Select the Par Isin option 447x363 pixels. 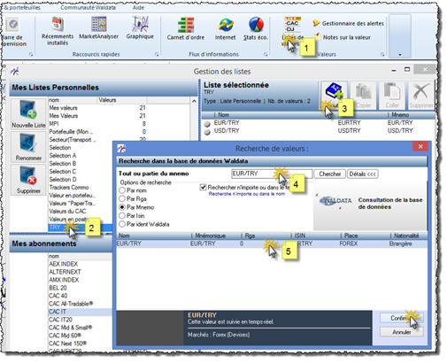(x=122, y=216)
